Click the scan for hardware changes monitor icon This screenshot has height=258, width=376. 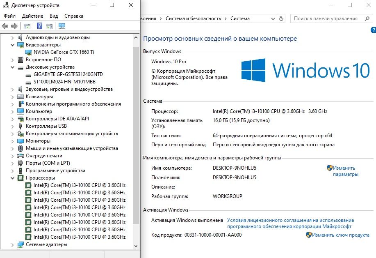62,26
